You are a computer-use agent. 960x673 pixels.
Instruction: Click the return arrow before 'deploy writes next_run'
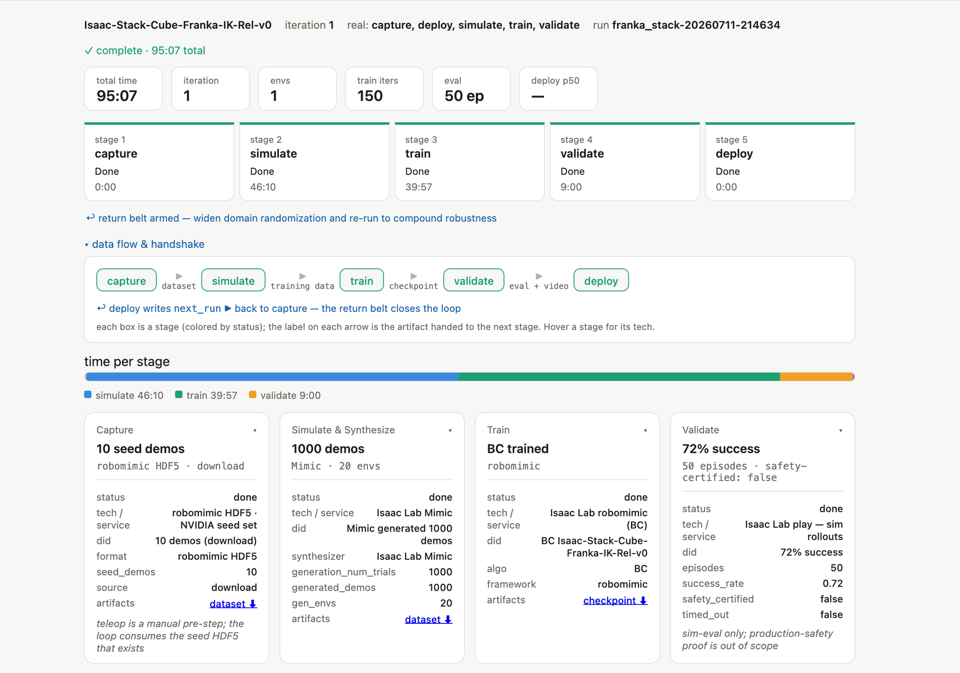tap(101, 308)
